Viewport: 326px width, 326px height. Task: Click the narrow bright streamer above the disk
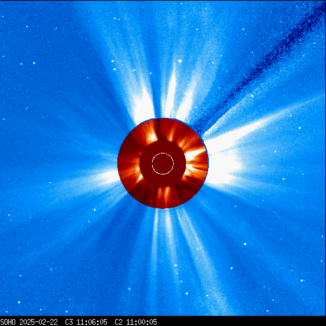(171, 94)
